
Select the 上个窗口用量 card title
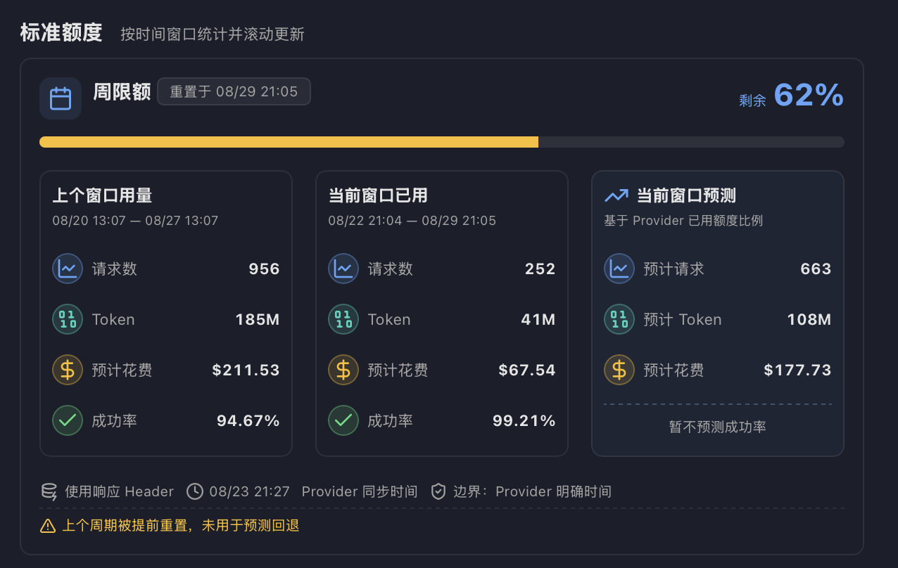(102, 195)
